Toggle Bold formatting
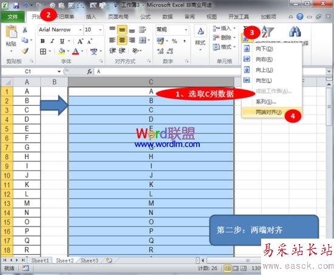334x275 pixels. tap(43, 41)
